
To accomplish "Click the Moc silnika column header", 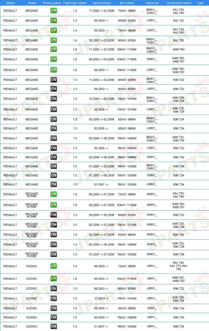I will point(127,3).
